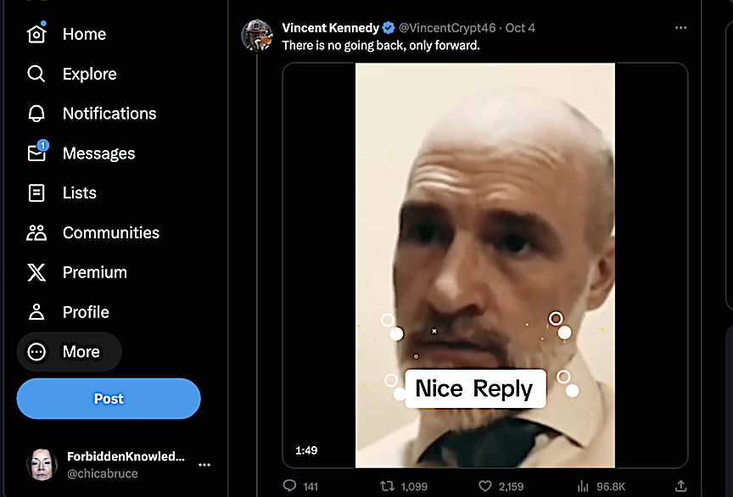Screen dimensions: 733x497
Task: Click the Notifications bell icon
Action: 36,114
